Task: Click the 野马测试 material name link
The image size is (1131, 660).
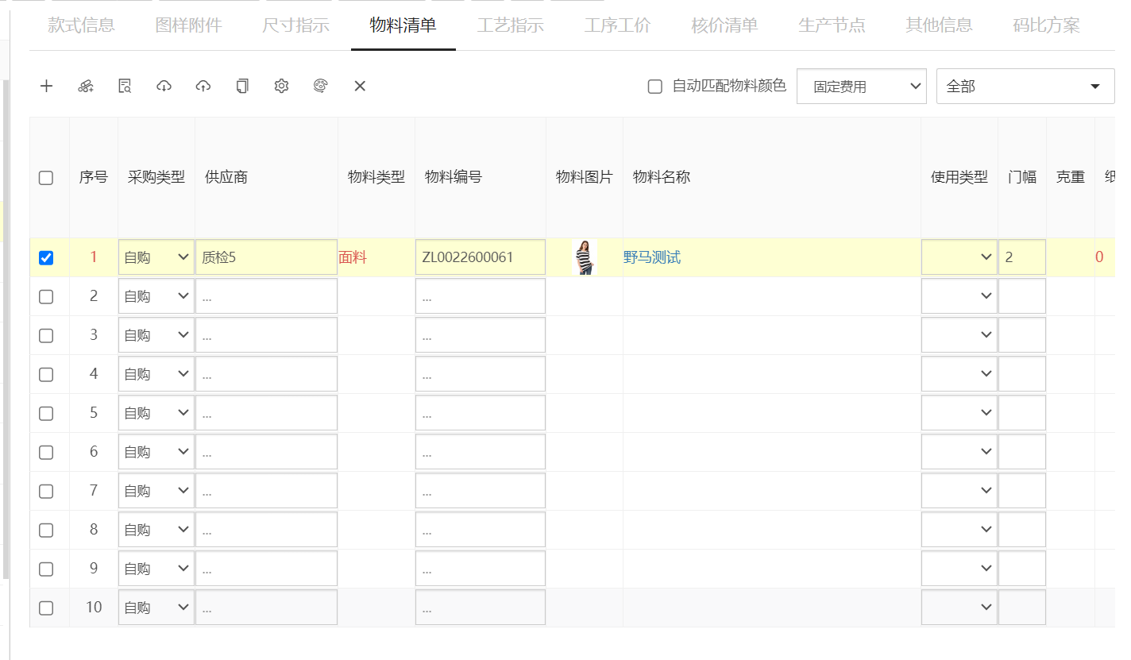Action: [x=652, y=257]
